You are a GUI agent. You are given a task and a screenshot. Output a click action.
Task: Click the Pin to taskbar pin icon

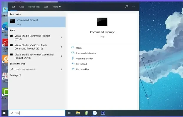73,69
